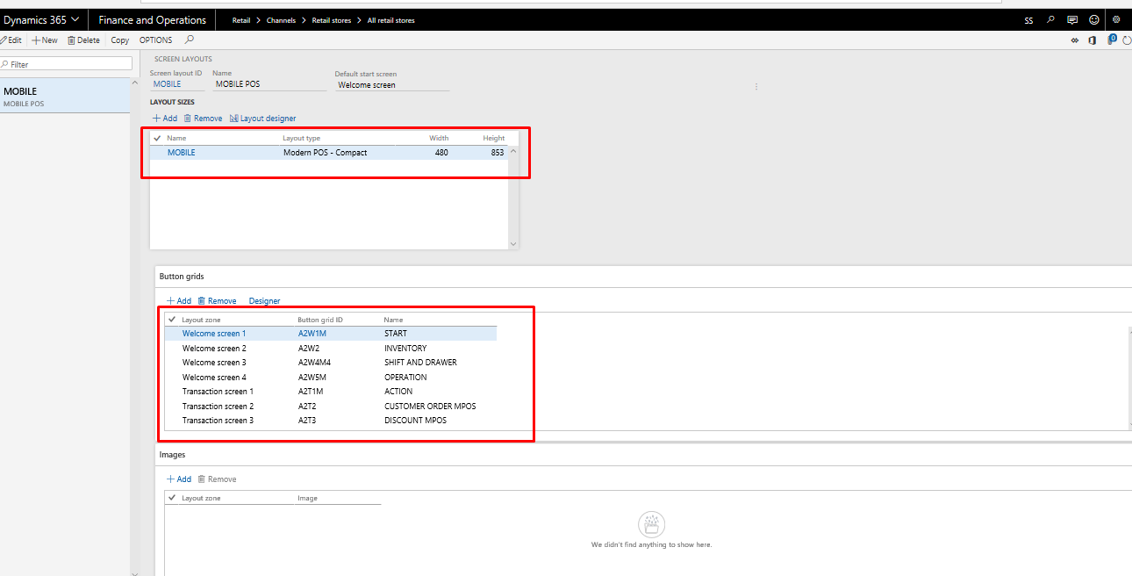1132x576 pixels.
Task: Open the vertical ellipsis more options
Action: pyautogui.click(x=756, y=87)
